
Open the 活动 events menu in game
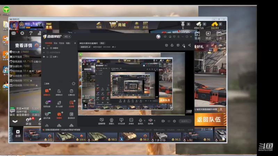208,36
